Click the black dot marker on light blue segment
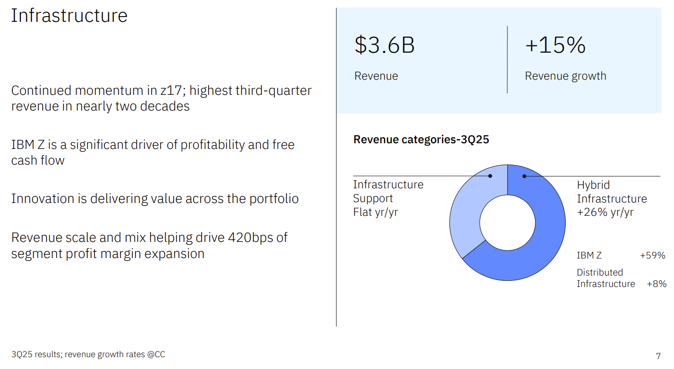The height and width of the screenshot is (369, 674). 490,176
